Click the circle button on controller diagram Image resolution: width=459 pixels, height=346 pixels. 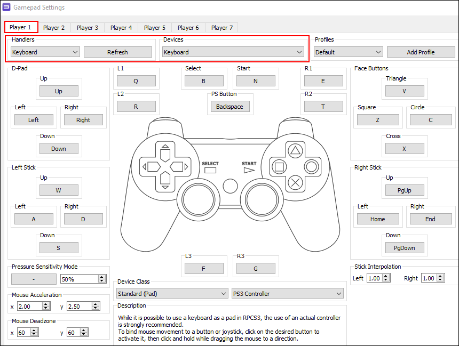click(x=311, y=167)
